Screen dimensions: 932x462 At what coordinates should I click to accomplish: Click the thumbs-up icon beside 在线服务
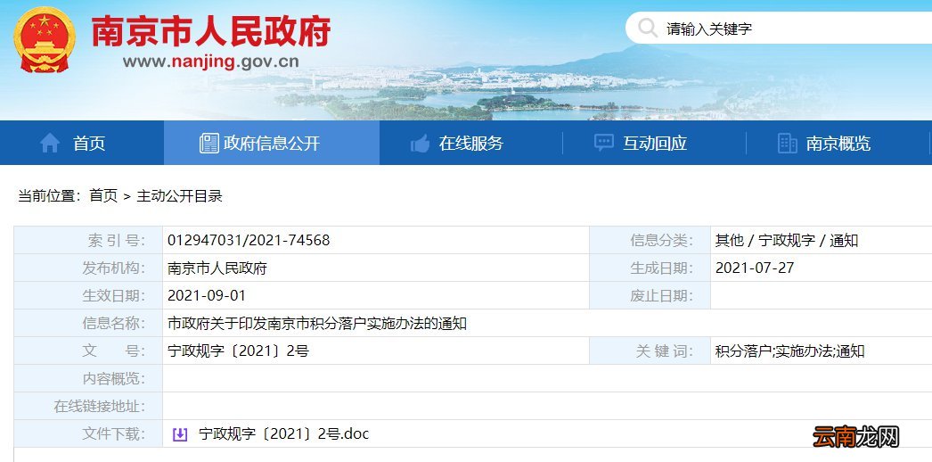(421, 144)
